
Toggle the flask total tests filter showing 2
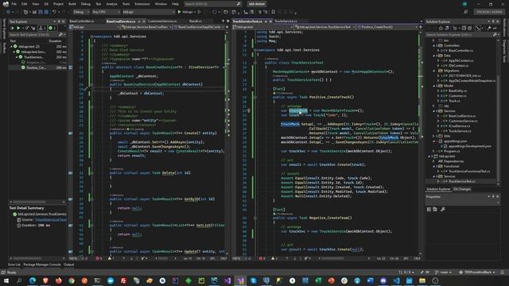[42, 29]
